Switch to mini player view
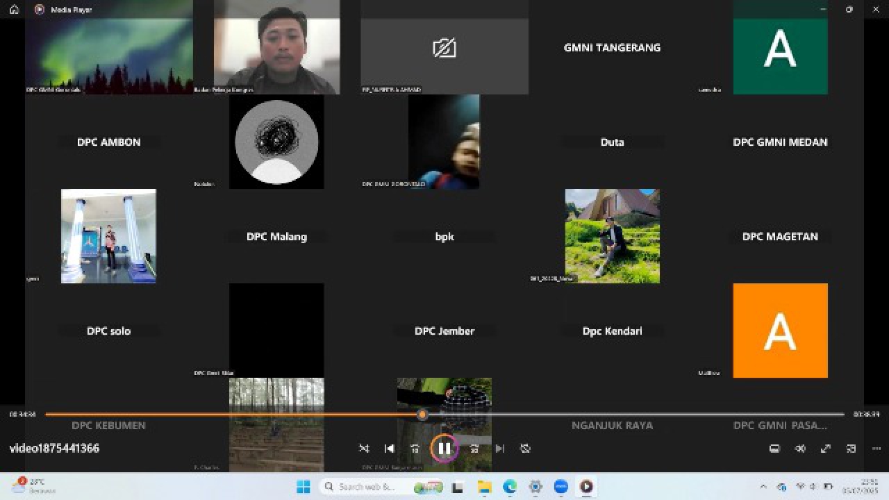This screenshot has height=500, width=889. tap(851, 449)
